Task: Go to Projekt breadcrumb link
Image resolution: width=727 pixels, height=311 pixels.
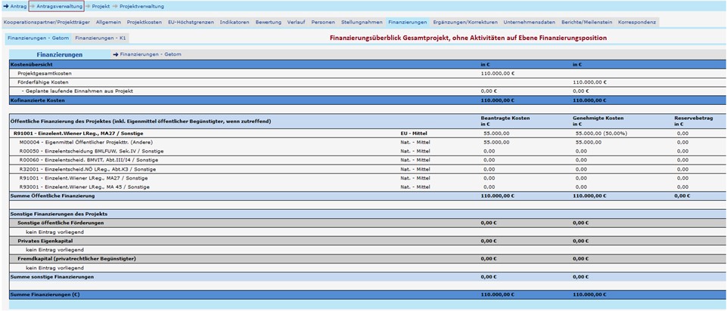Action: pos(100,6)
